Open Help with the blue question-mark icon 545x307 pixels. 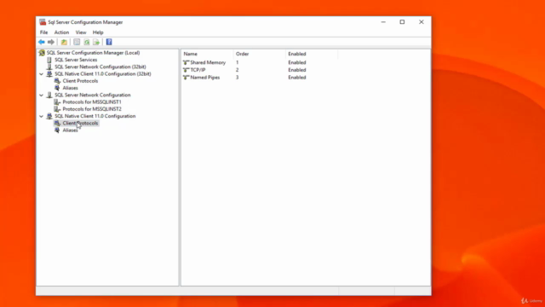(x=109, y=42)
